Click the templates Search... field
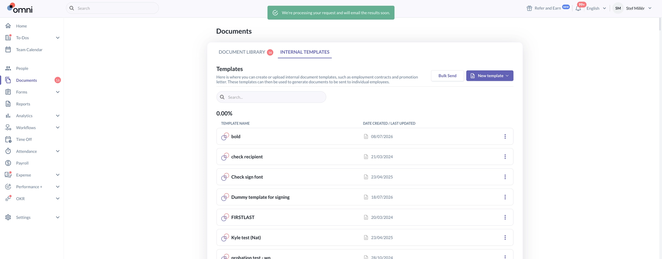Screen dimensions: 662x259 271,97
